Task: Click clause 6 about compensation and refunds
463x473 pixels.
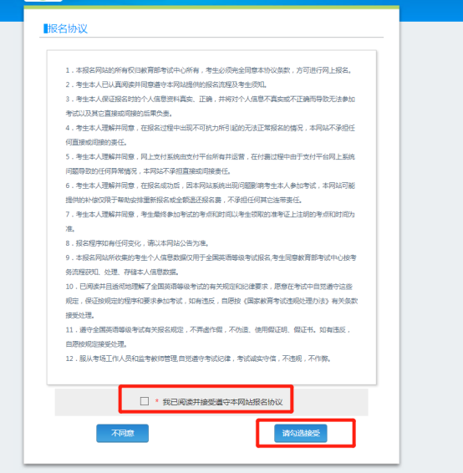Action: coord(211,193)
